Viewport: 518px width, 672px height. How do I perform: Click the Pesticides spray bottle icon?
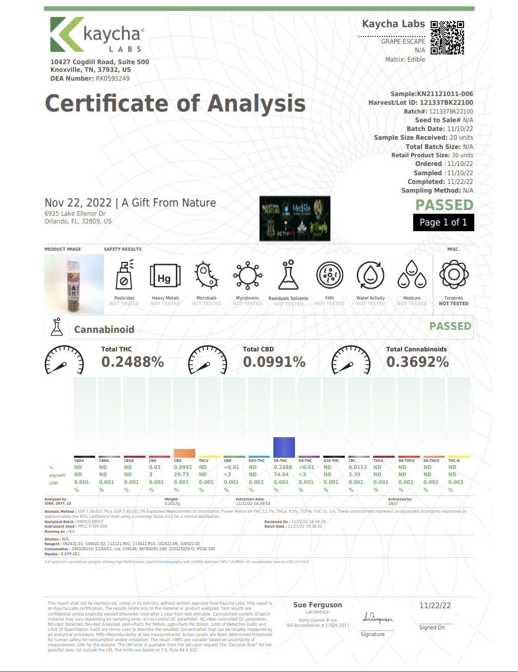pos(124,275)
